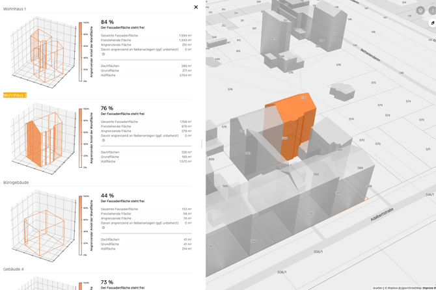Select the Bürogebäude heading
Screen dimensions: 436x290
point(16,183)
